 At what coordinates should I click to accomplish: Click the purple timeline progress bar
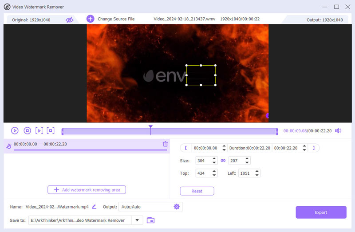(x=170, y=132)
